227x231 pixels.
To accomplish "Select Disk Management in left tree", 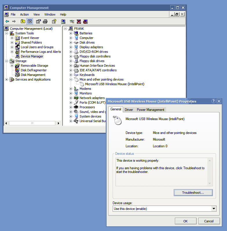I will pyautogui.click(x=33, y=75).
